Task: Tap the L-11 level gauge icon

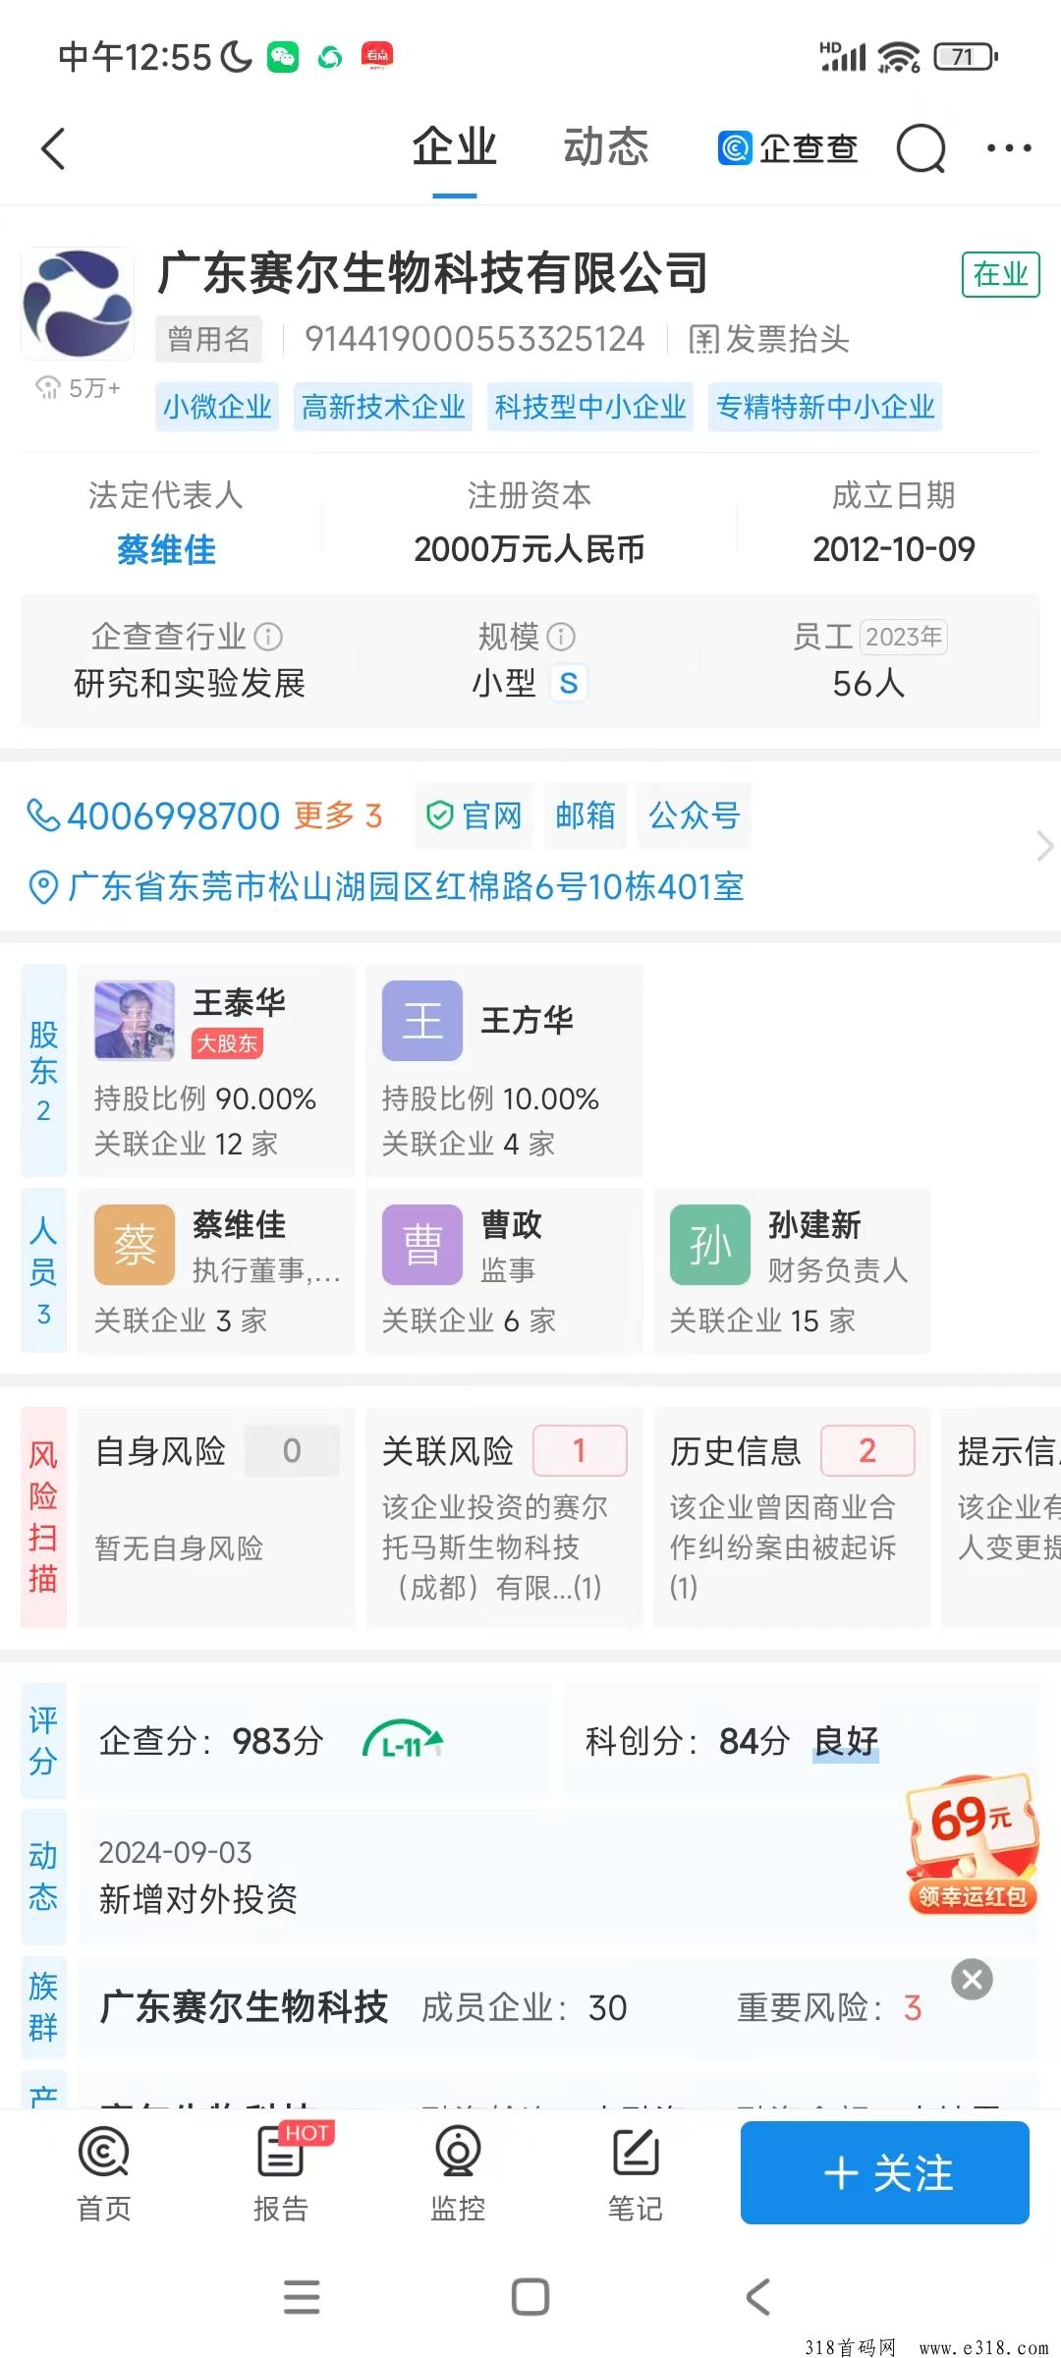Action: pos(404,1741)
